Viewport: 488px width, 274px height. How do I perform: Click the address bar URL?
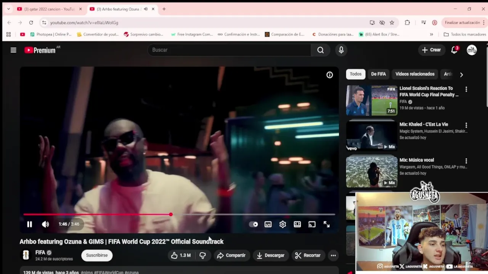coord(84,23)
